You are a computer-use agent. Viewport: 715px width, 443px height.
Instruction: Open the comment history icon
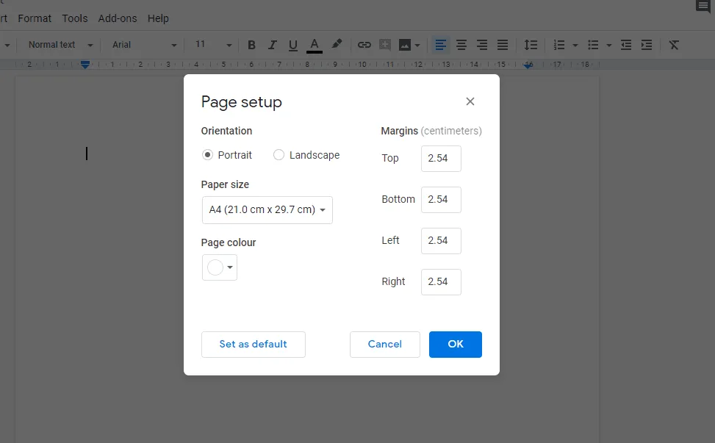tap(703, 7)
